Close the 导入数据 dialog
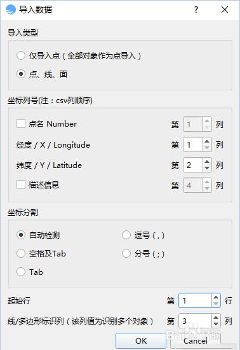240x350 pixels. coord(225,10)
